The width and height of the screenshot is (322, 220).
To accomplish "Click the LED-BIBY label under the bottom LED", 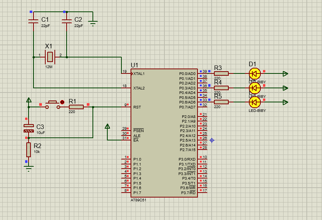I will click(x=257, y=110).
